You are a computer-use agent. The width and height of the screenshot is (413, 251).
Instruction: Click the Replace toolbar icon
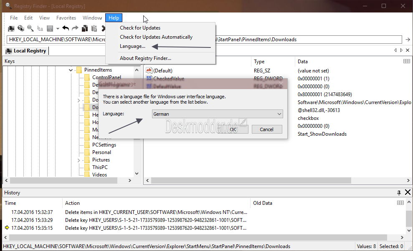point(40,28)
